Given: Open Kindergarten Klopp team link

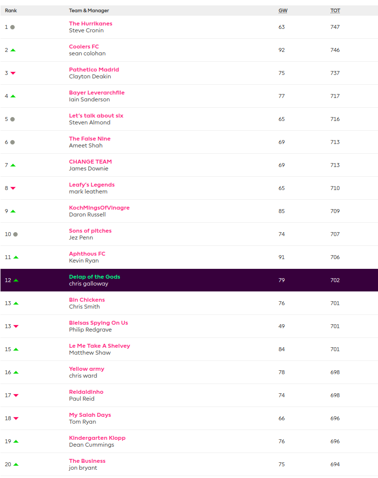Looking at the screenshot, I should tap(97, 438).
